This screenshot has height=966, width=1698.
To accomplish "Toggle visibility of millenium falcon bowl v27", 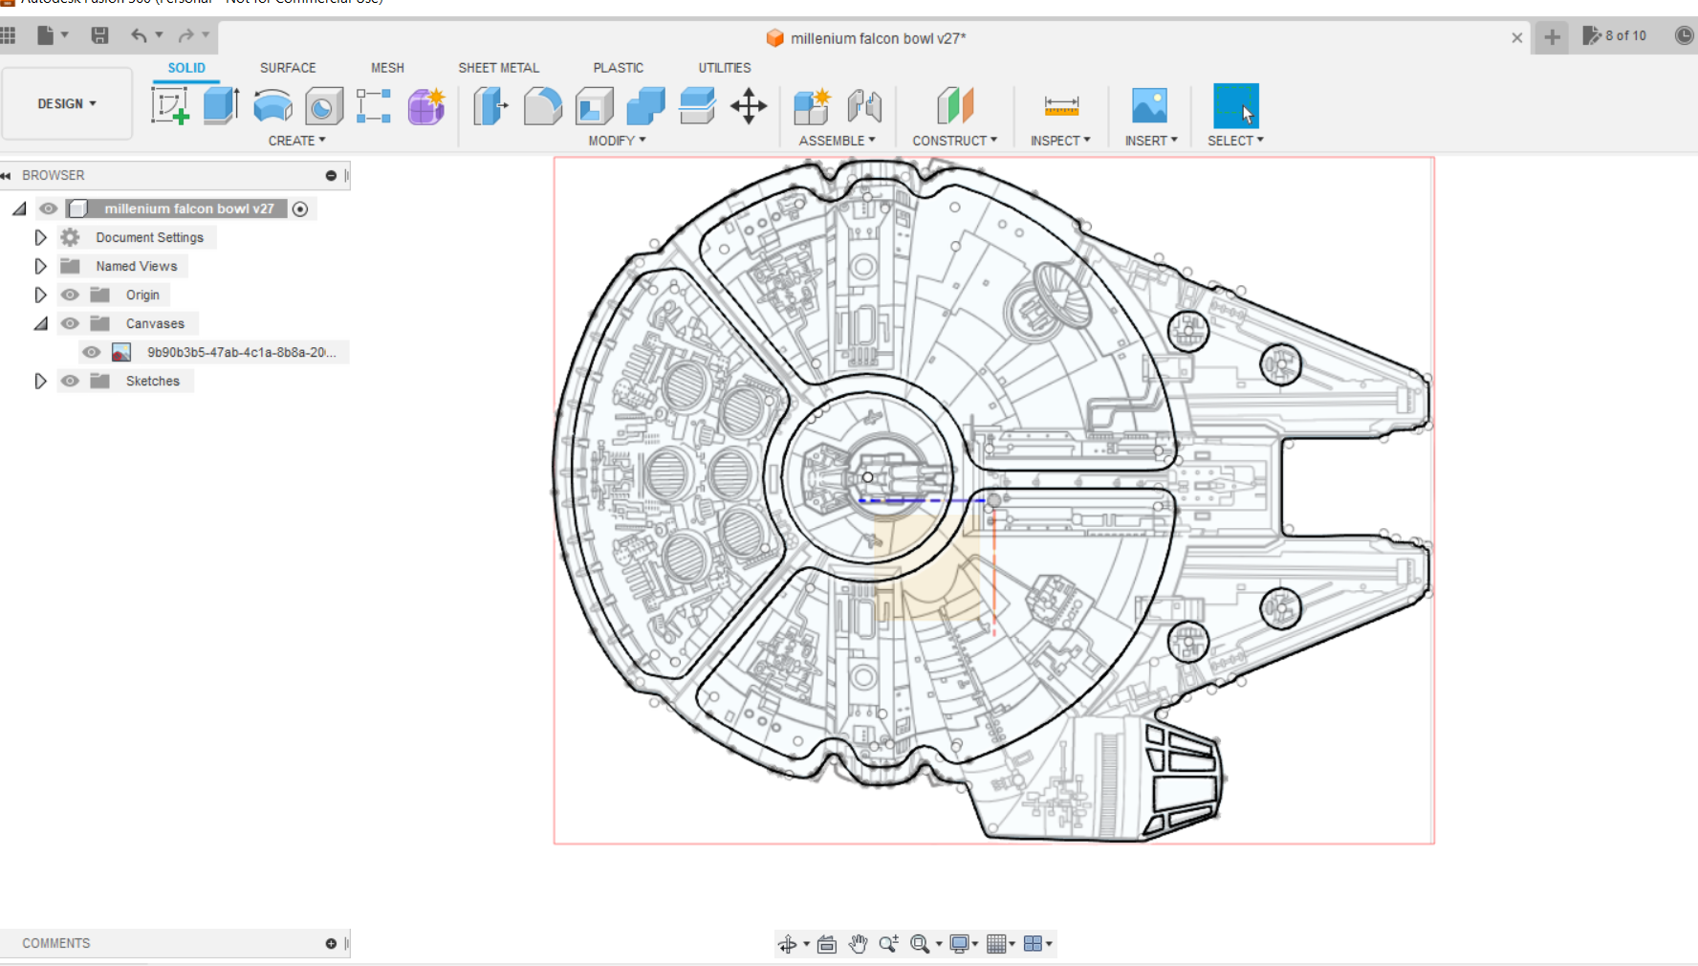I will tap(48, 209).
